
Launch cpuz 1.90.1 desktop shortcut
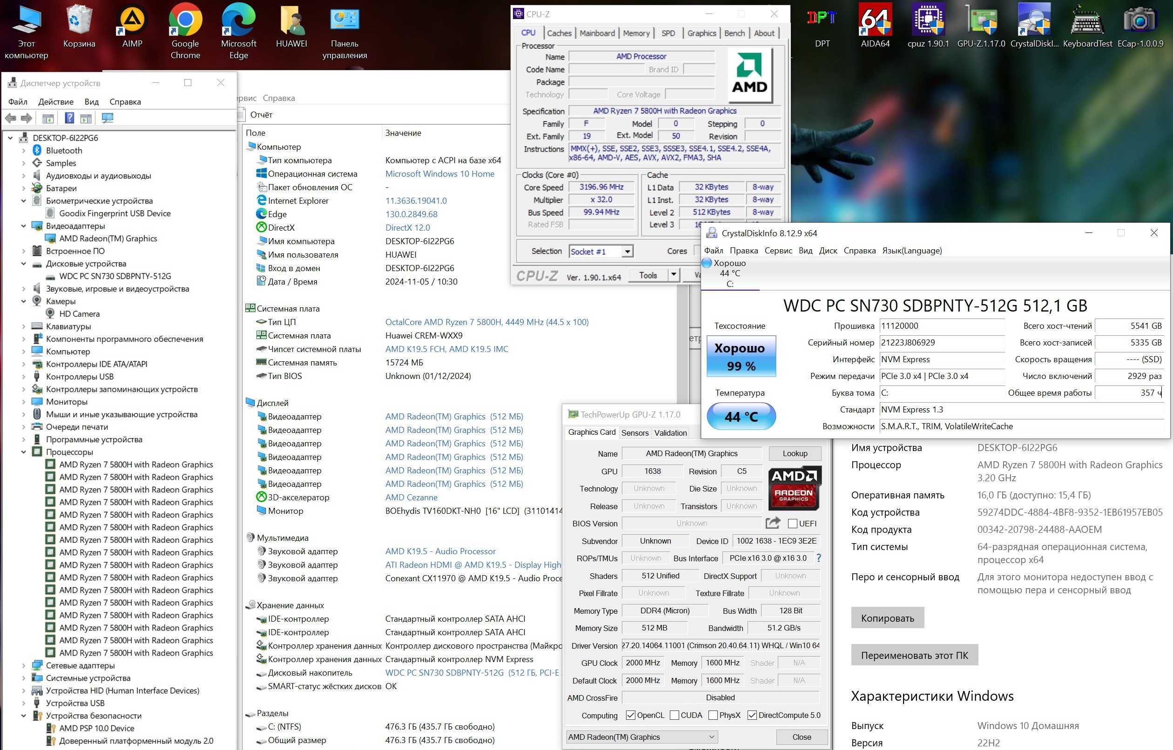point(928,25)
